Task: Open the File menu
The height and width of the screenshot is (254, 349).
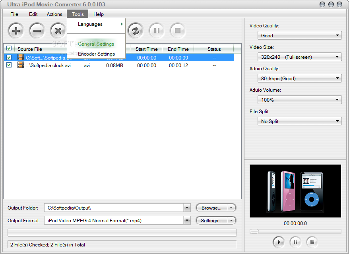Action: coord(14,14)
